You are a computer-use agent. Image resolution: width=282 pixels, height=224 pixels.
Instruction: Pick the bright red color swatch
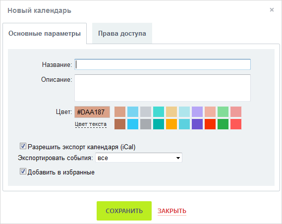point(210,124)
